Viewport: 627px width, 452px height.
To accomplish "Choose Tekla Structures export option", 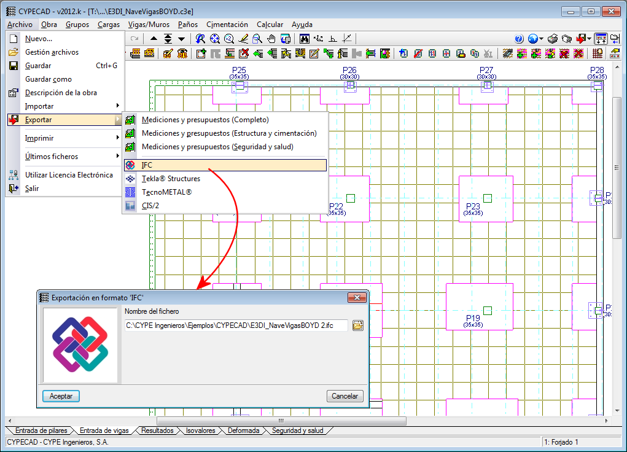I will click(x=171, y=179).
